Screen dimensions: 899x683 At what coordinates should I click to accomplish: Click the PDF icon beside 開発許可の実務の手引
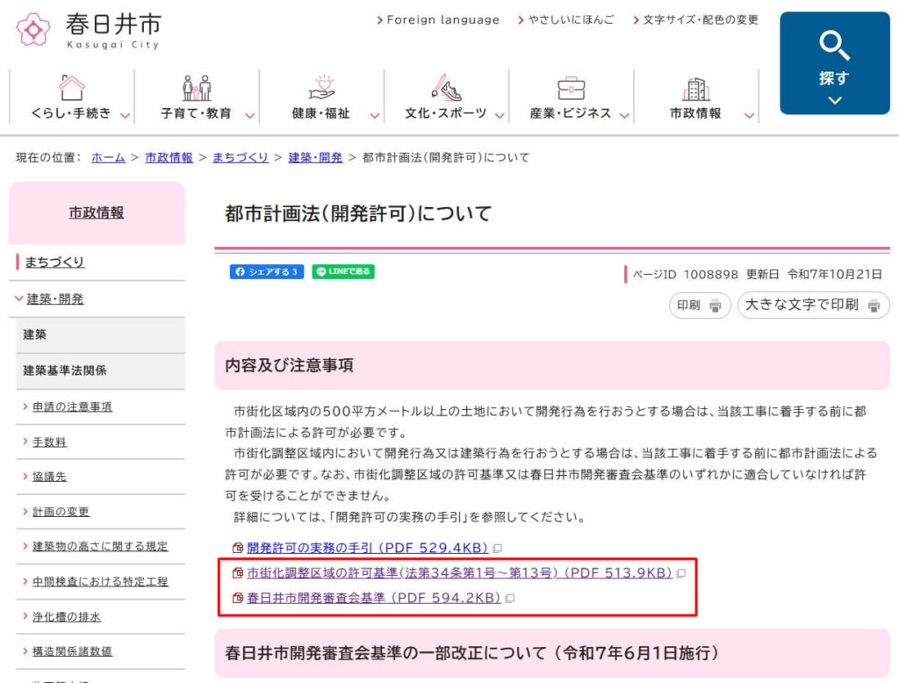(x=236, y=546)
